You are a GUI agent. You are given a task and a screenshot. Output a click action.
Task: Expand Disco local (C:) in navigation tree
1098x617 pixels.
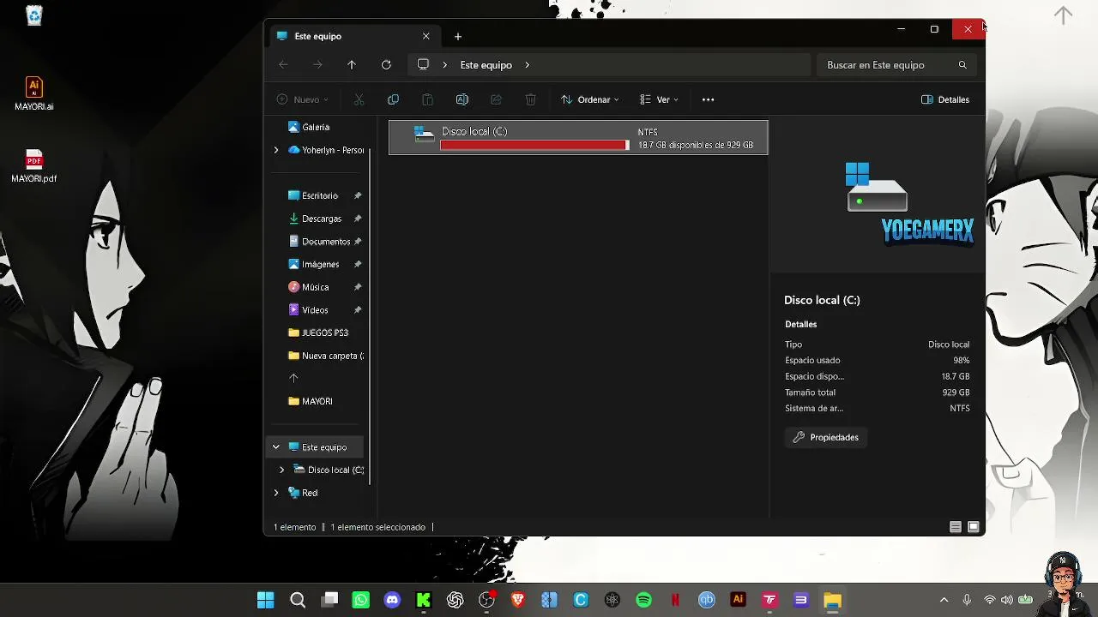click(281, 470)
